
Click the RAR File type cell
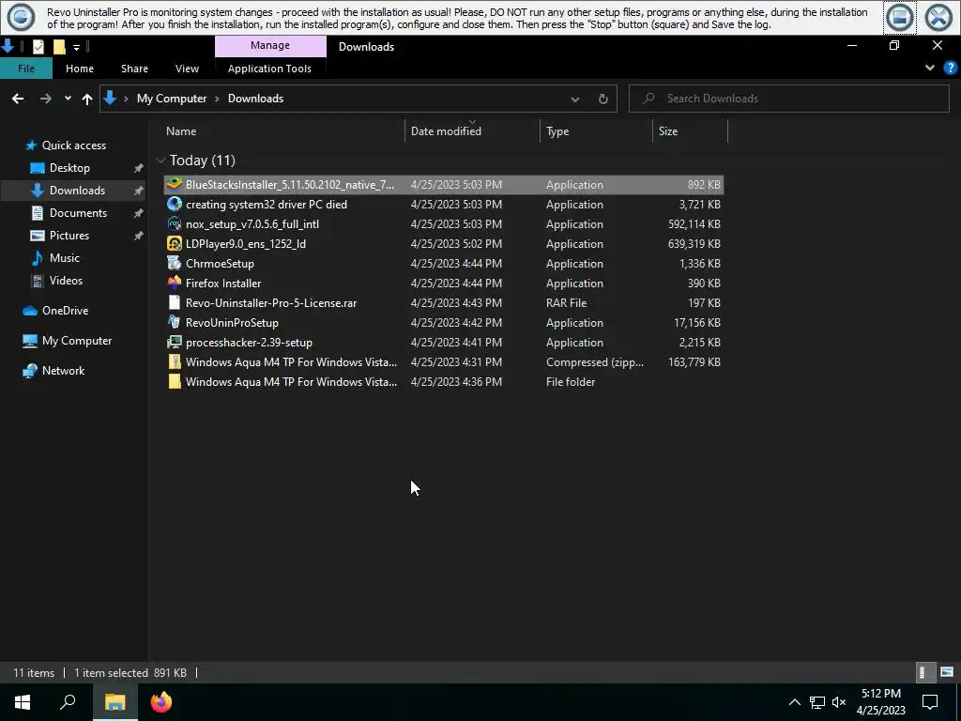(x=566, y=303)
